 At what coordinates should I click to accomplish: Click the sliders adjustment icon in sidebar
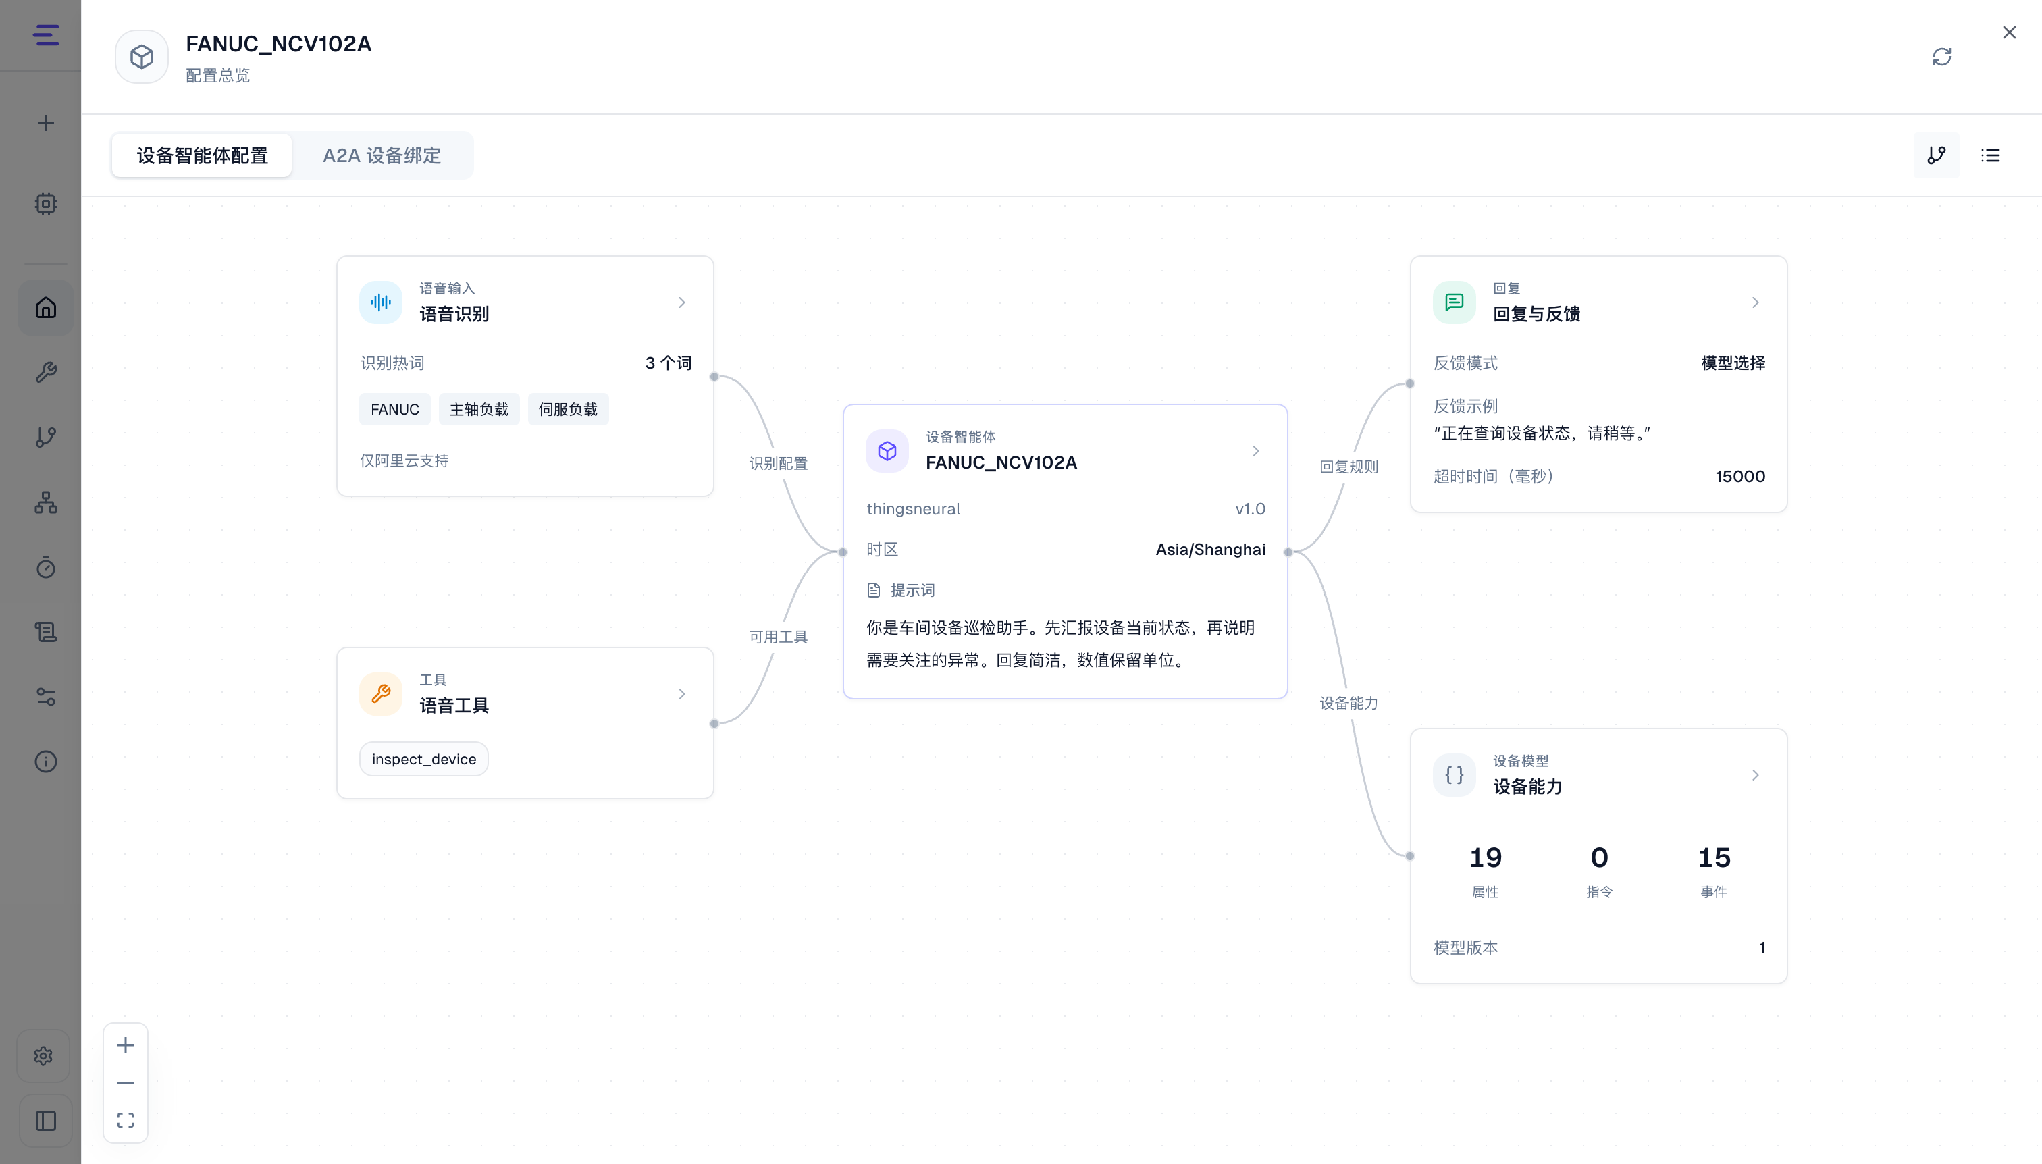[x=45, y=697]
